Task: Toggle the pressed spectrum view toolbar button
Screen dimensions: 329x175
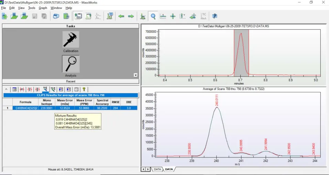Action: 78,16
